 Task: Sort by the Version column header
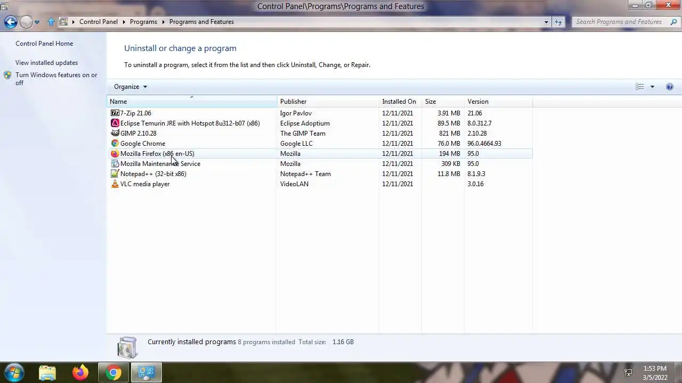click(498, 101)
